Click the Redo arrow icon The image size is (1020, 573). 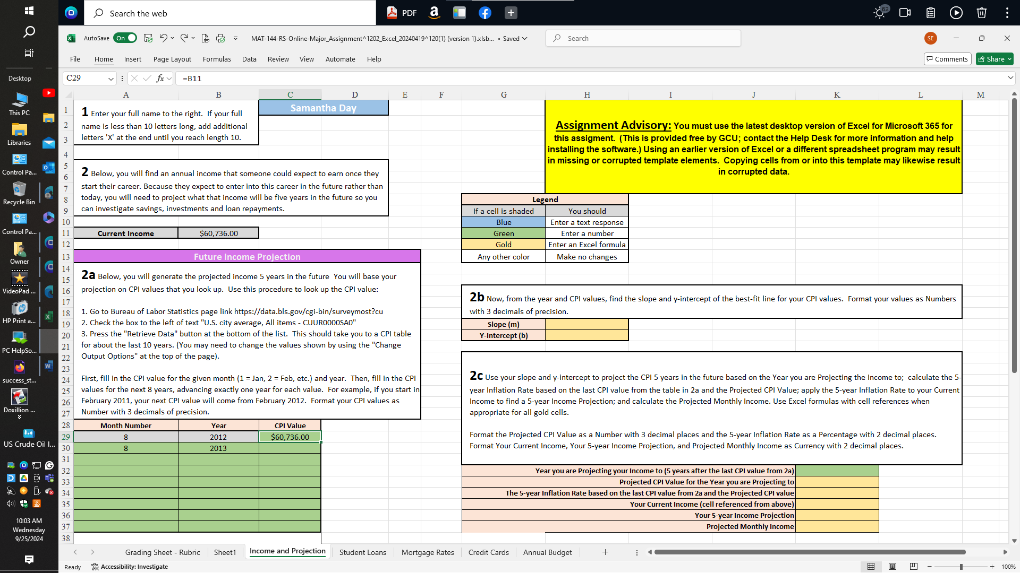click(184, 38)
